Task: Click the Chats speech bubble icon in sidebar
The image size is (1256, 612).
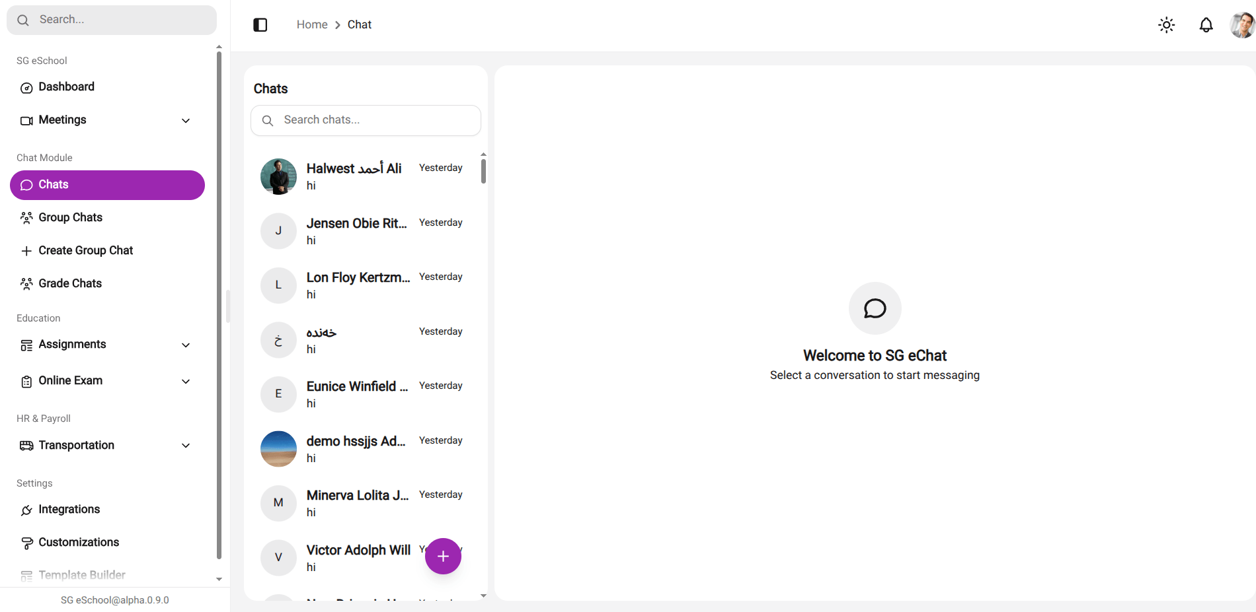Action: 26,185
